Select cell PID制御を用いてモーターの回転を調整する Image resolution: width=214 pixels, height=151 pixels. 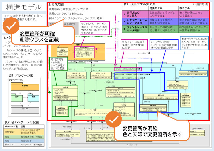(x=194, y=29)
